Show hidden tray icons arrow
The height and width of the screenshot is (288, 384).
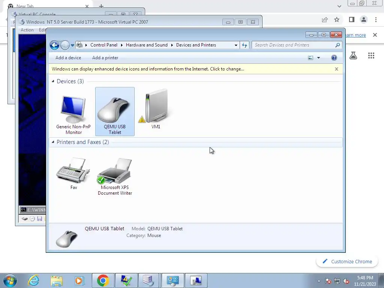pos(319,281)
